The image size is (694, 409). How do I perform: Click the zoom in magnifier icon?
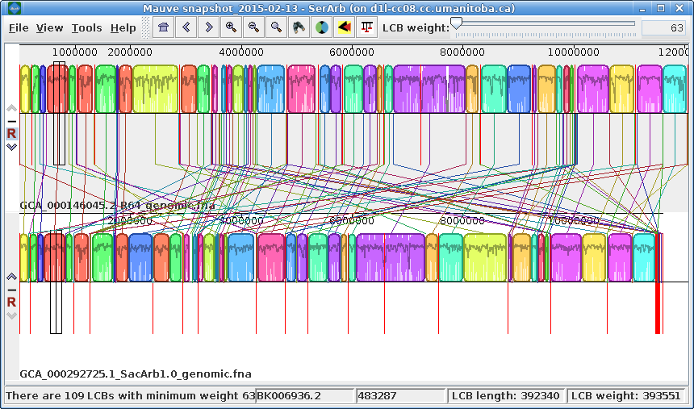(x=232, y=27)
